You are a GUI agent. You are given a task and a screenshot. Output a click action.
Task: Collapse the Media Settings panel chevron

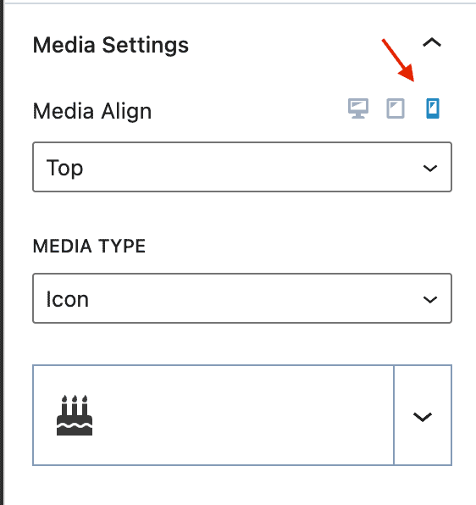coord(432,43)
